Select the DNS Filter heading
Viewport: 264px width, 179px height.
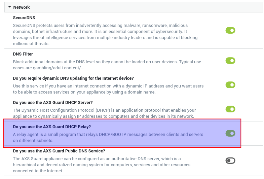click(x=23, y=54)
